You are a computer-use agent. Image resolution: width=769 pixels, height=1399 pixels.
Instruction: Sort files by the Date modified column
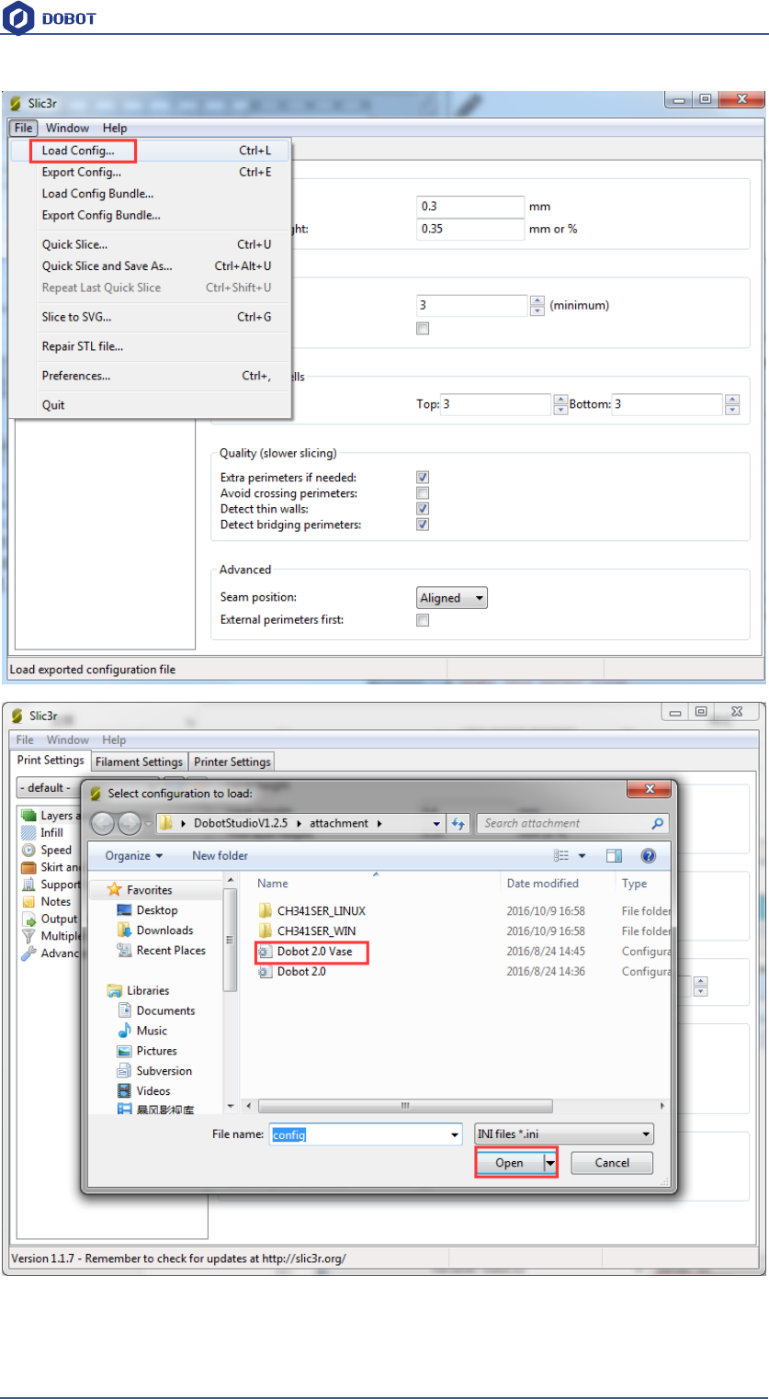pos(542,883)
